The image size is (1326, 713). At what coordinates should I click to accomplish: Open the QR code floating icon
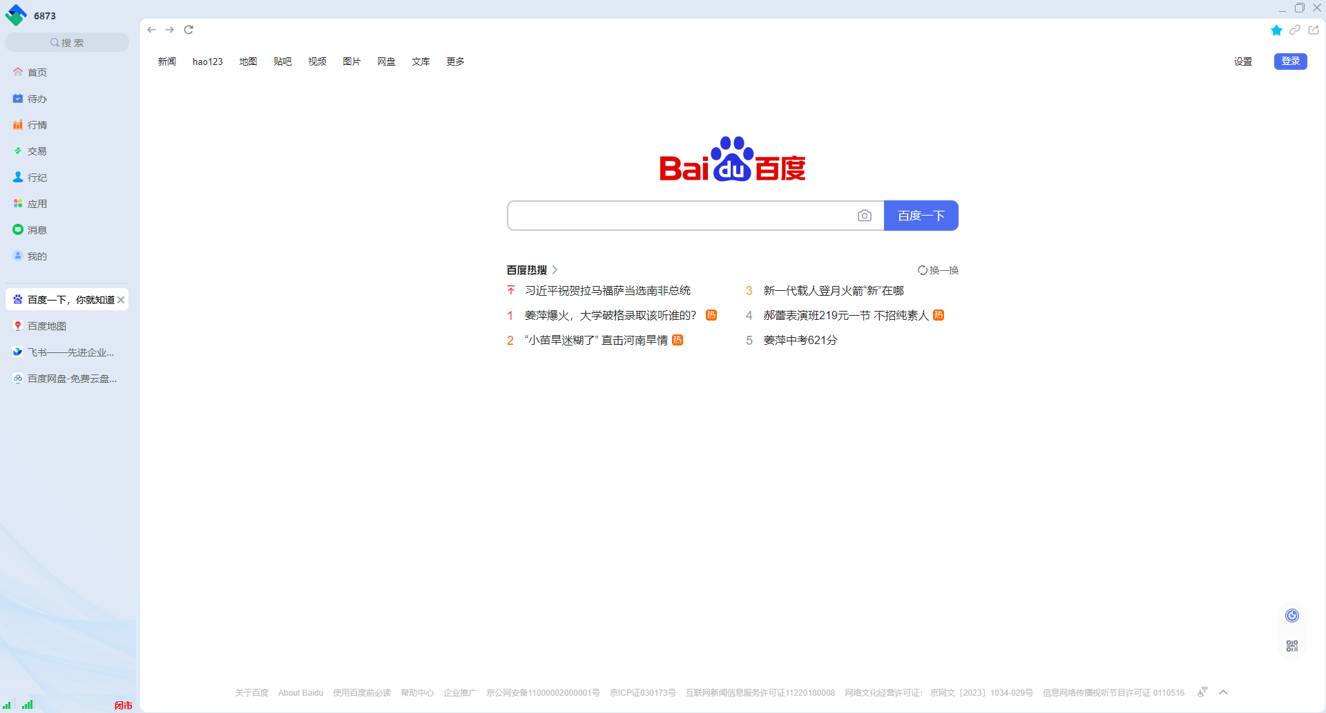(x=1292, y=646)
